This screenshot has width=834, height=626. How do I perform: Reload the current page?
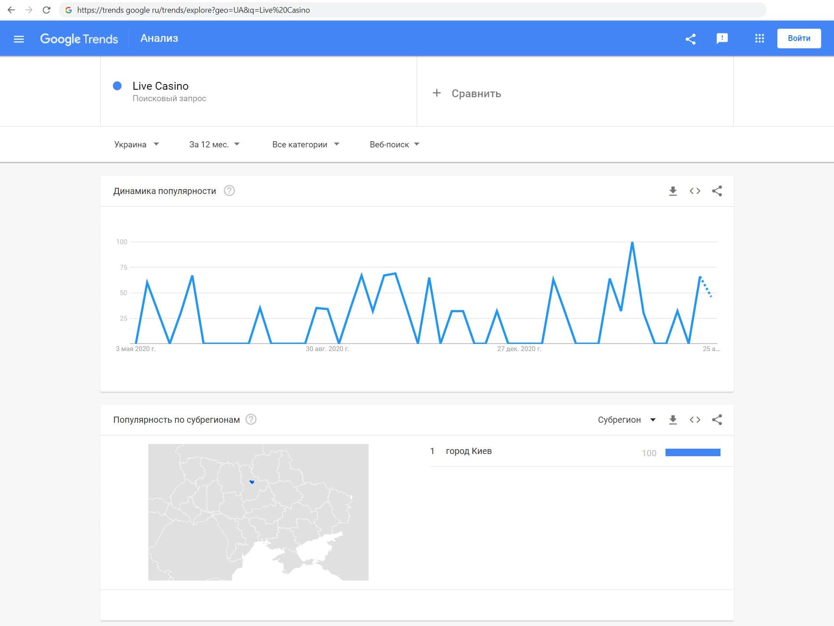(47, 10)
